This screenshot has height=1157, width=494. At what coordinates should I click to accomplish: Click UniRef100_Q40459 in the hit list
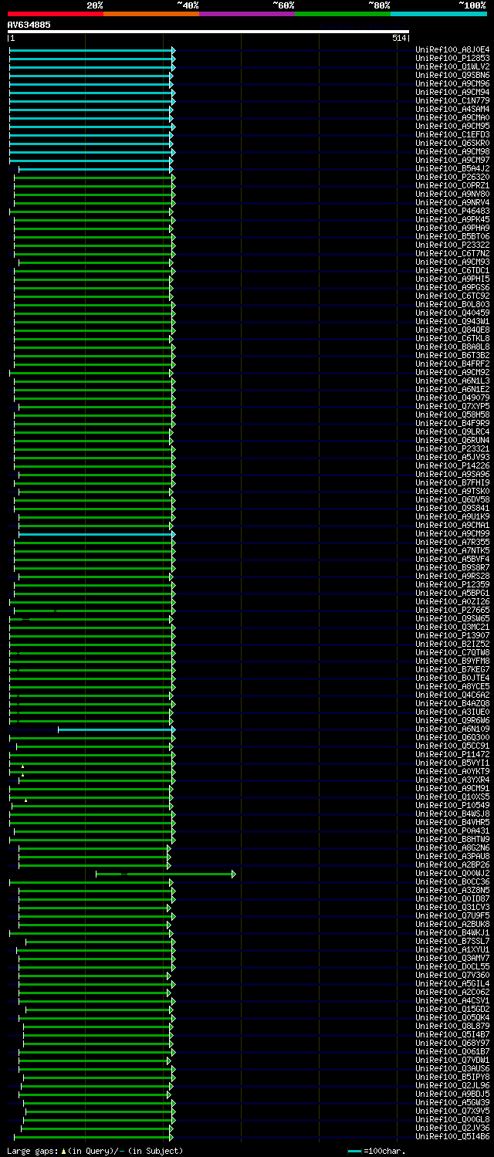point(452,313)
